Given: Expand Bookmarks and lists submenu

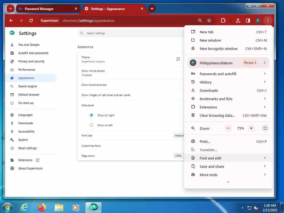Looking at the screenshot, I should (x=229, y=99).
